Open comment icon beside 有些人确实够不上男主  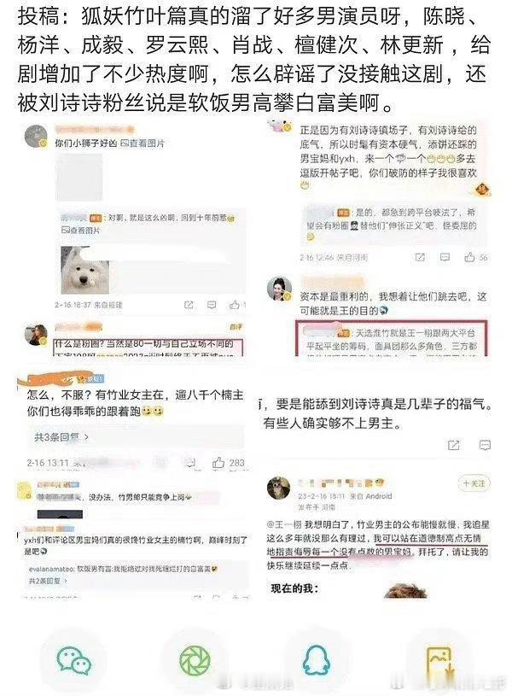click(485, 445)
